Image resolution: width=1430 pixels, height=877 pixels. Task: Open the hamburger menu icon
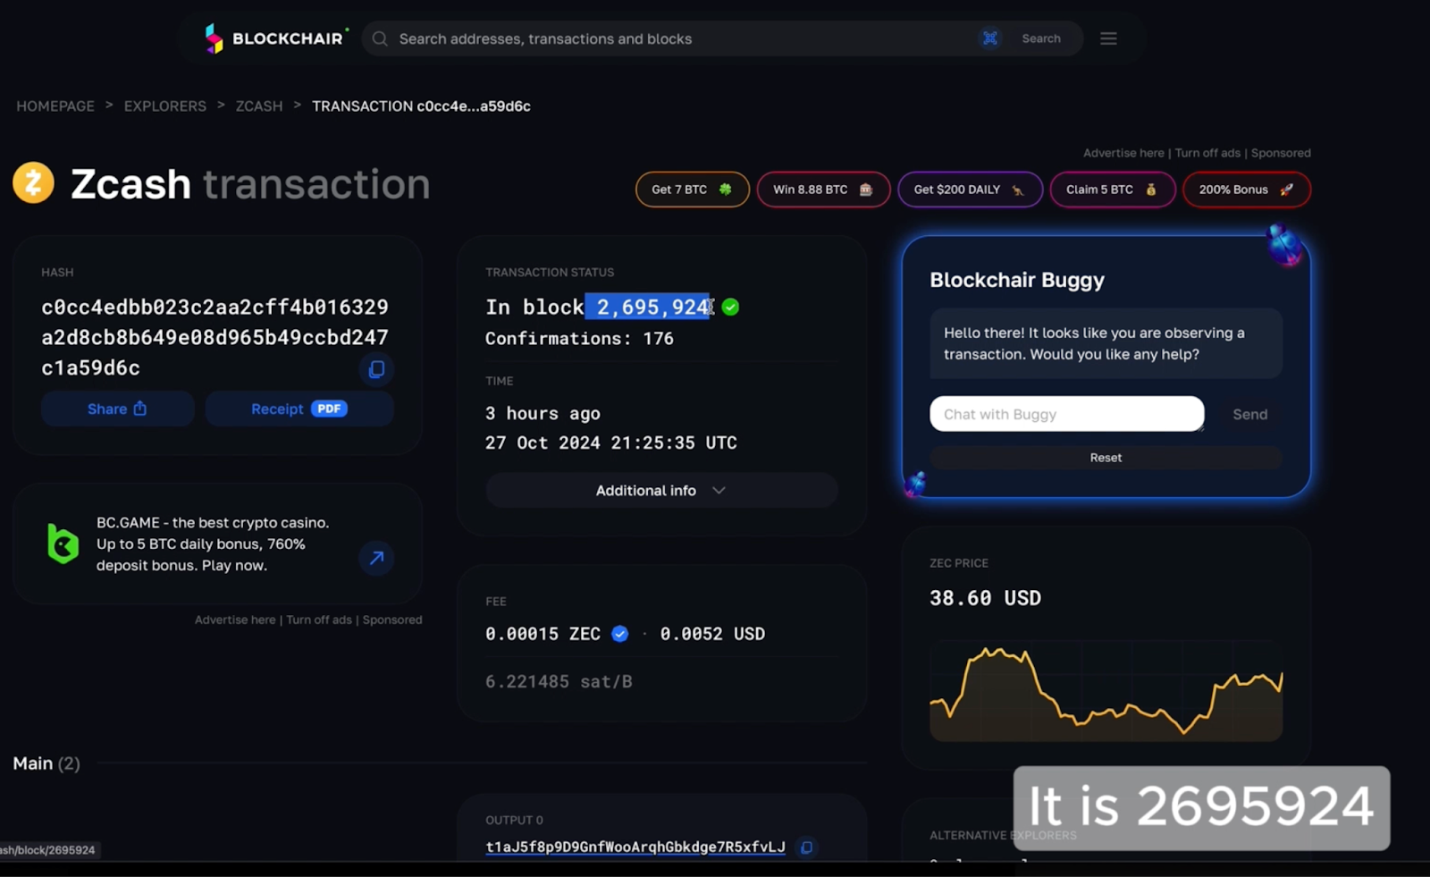point(1108,38)
